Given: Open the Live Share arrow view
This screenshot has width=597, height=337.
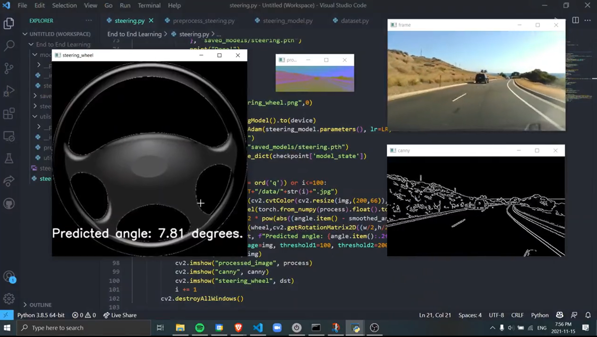Looking at the screenshot, I should pos(9,181).
